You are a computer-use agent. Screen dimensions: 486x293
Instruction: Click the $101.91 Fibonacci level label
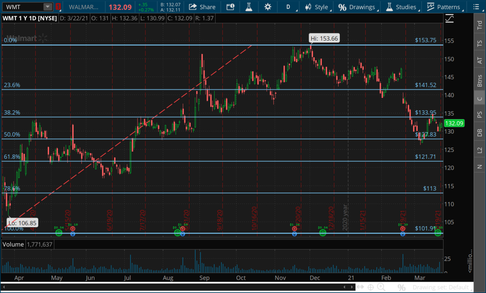[x=425, y=228]
